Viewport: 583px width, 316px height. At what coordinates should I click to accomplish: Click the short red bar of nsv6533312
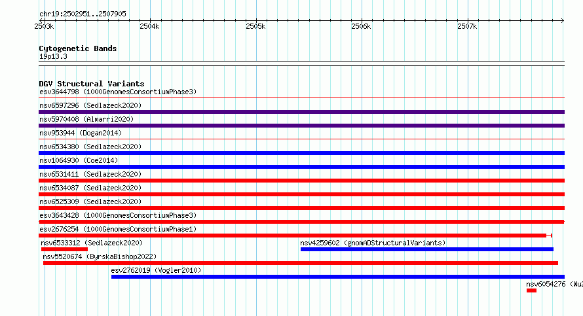[64, 249]
